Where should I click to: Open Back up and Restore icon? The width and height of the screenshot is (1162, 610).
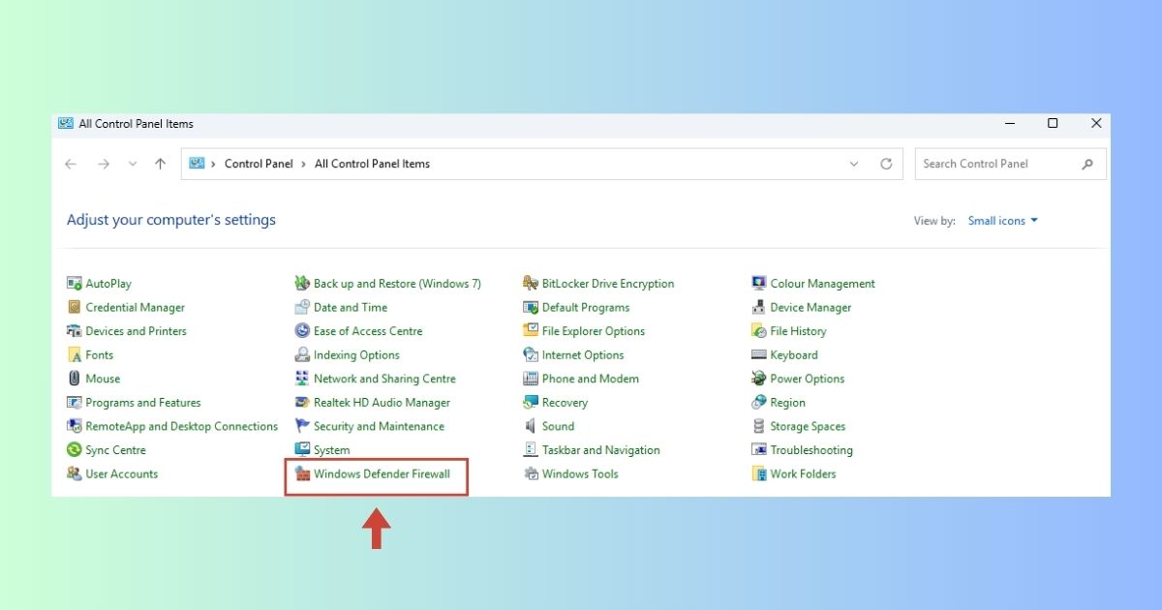pyautogui.click(x=302, y=284)
